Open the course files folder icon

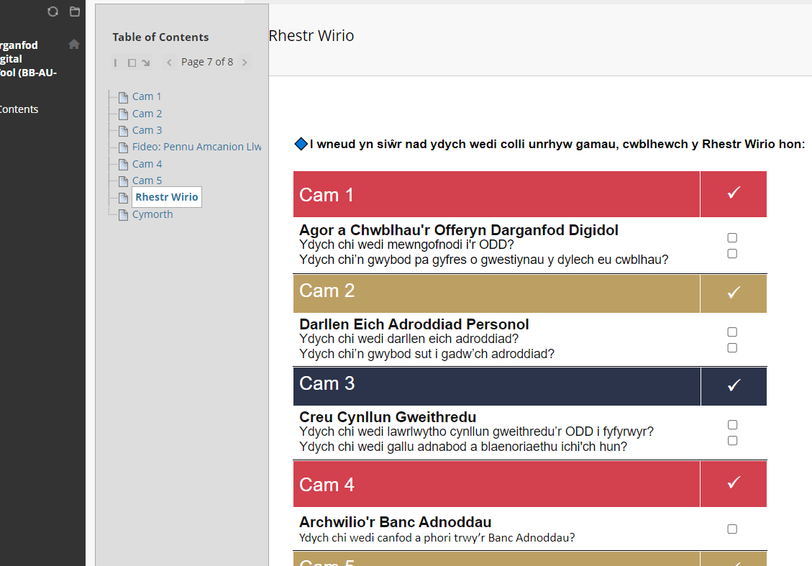(75, 12)
